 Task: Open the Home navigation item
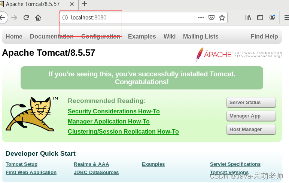tap(14, 37)
